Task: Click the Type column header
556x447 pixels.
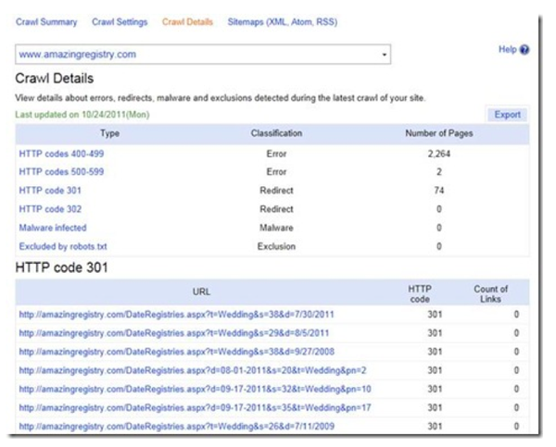Action: (109, 133)
